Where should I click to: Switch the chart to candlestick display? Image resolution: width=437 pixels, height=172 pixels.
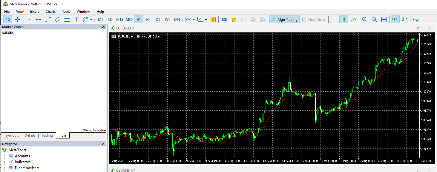pos(344,19)
